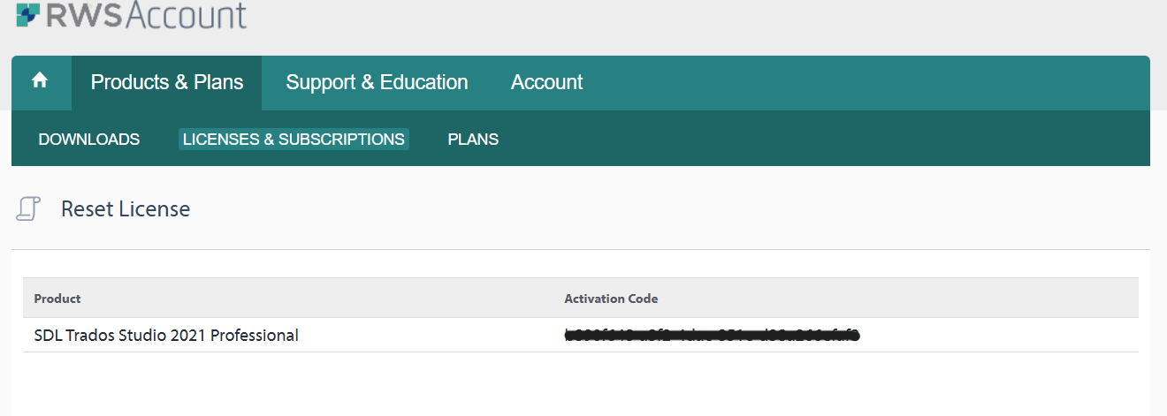Click the Activation Code column header
The width and height of the screenshot is (1167, 416).
click(611, 299)
